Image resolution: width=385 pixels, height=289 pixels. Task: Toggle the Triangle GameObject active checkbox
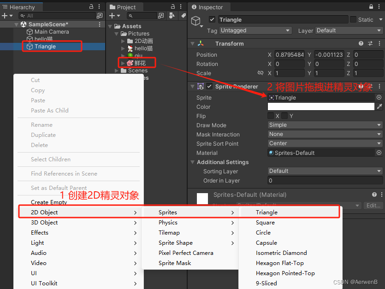212,19
